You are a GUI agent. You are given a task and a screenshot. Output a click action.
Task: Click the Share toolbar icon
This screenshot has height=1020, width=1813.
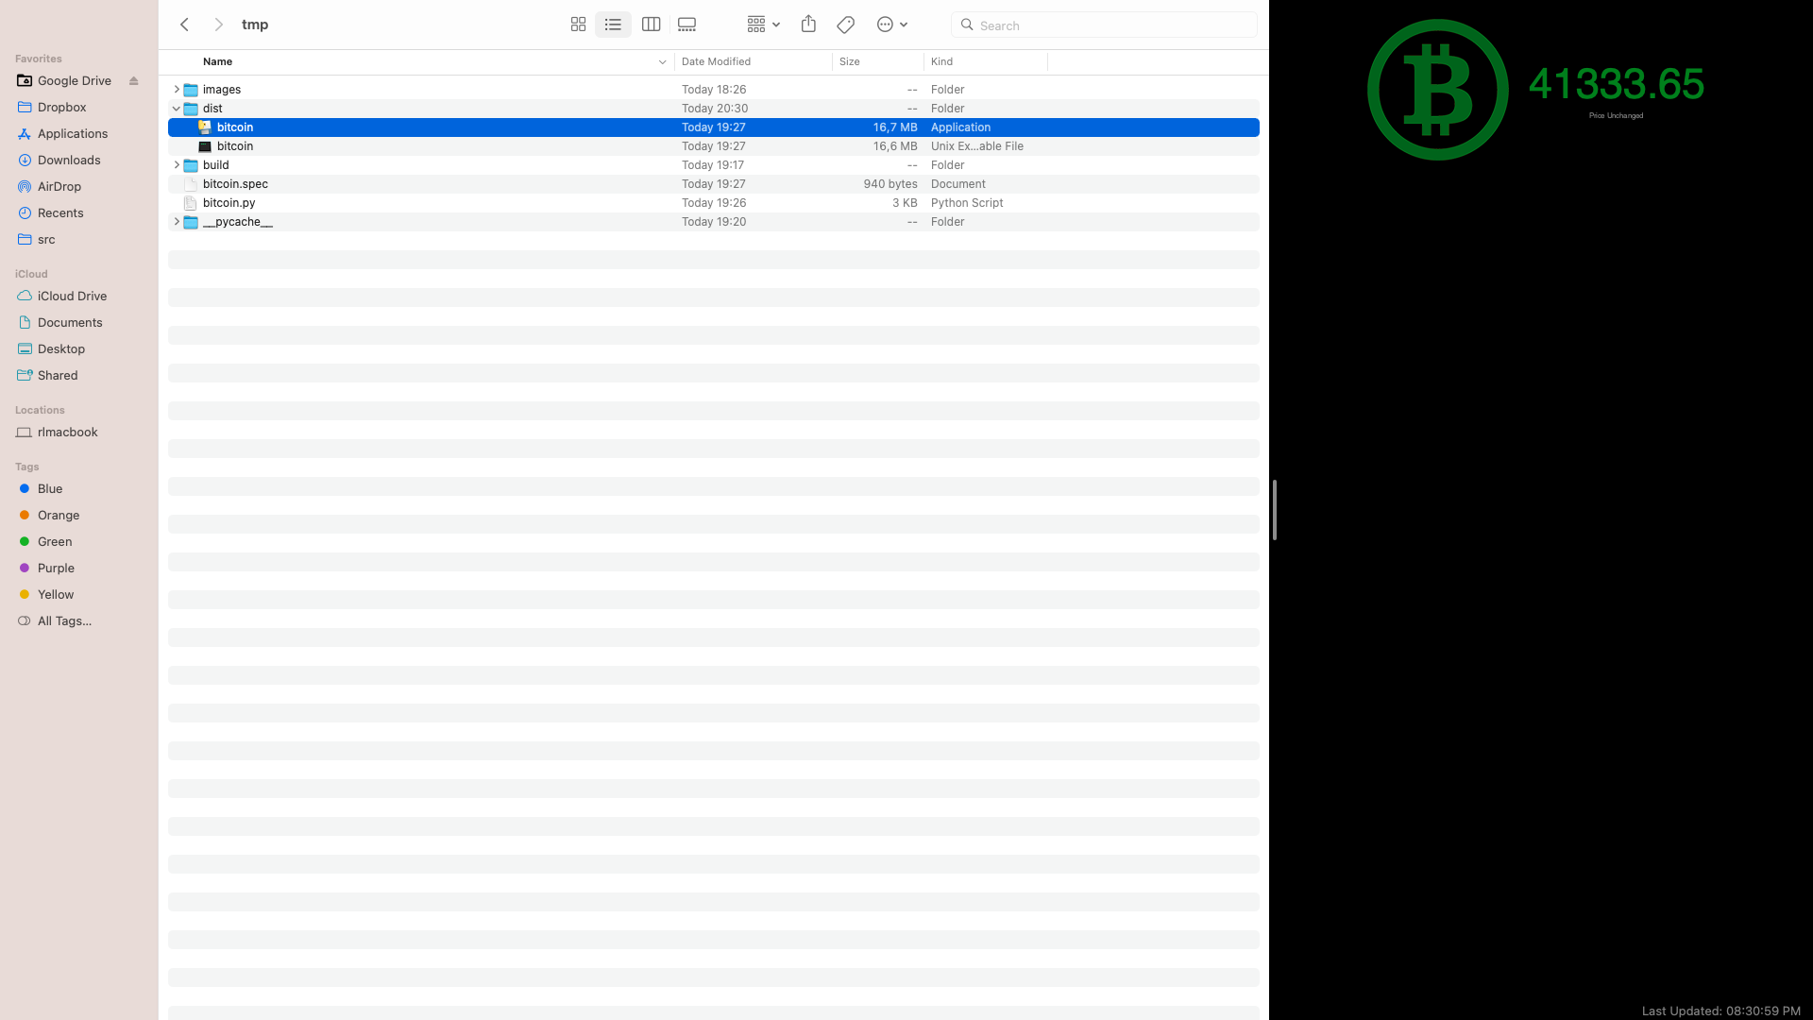808,25
